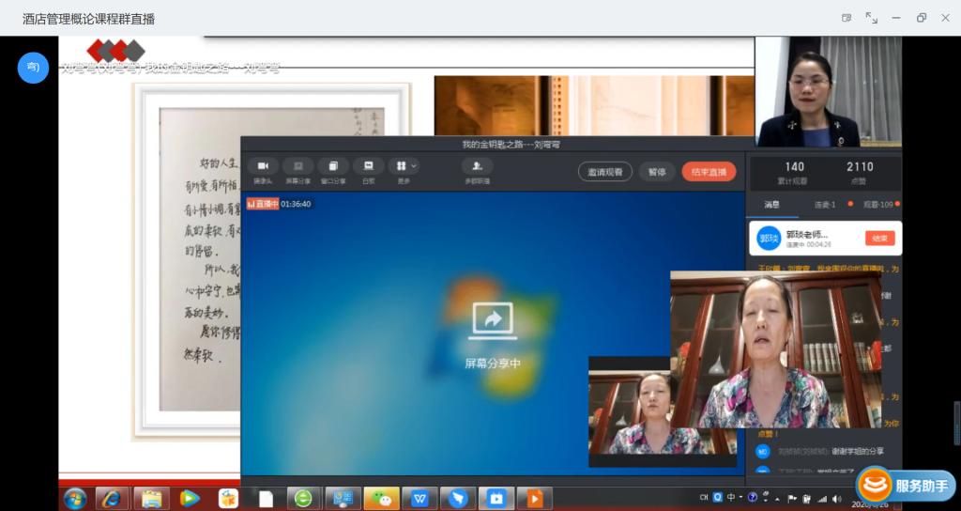Click the 窗口分享 window share icon

[x=333, y=166]
